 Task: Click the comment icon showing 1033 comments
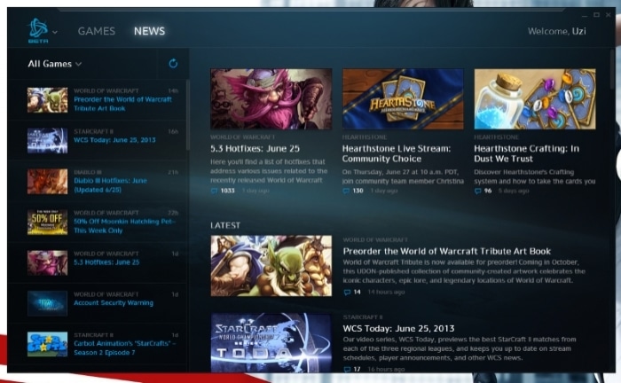pyautogui.click(x=215, y=191)
